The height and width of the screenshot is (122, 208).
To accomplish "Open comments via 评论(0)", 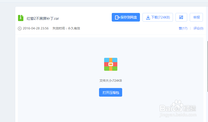I will click(198, 28).
